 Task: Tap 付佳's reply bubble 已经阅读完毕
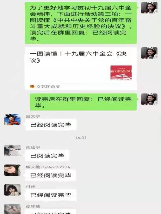51,195
